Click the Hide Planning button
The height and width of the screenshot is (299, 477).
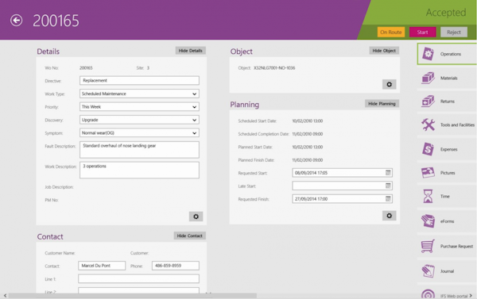tap(382, 104)
